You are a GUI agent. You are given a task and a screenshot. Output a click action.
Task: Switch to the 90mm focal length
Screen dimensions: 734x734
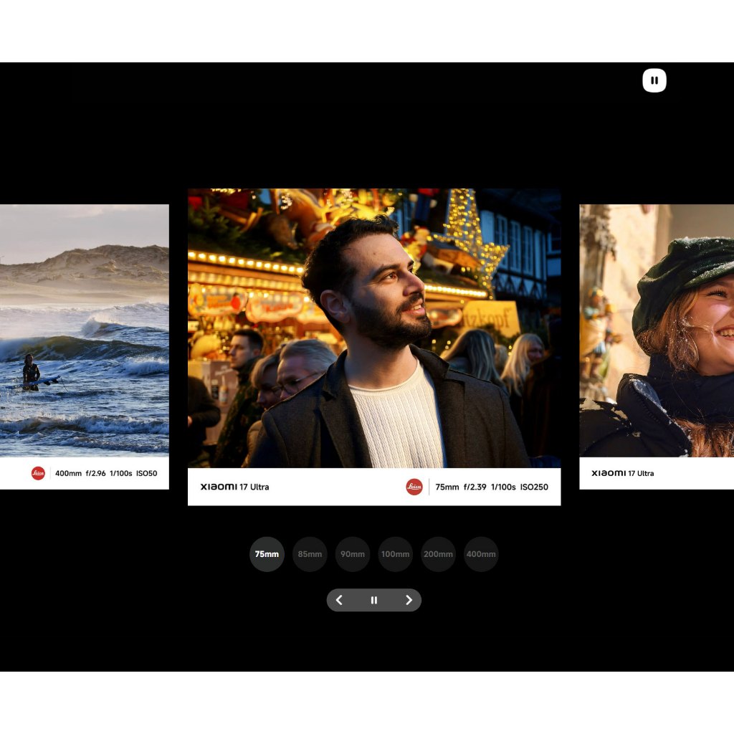353,554
